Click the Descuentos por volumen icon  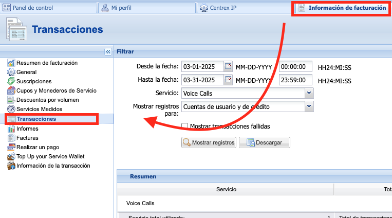pos(11,100)
